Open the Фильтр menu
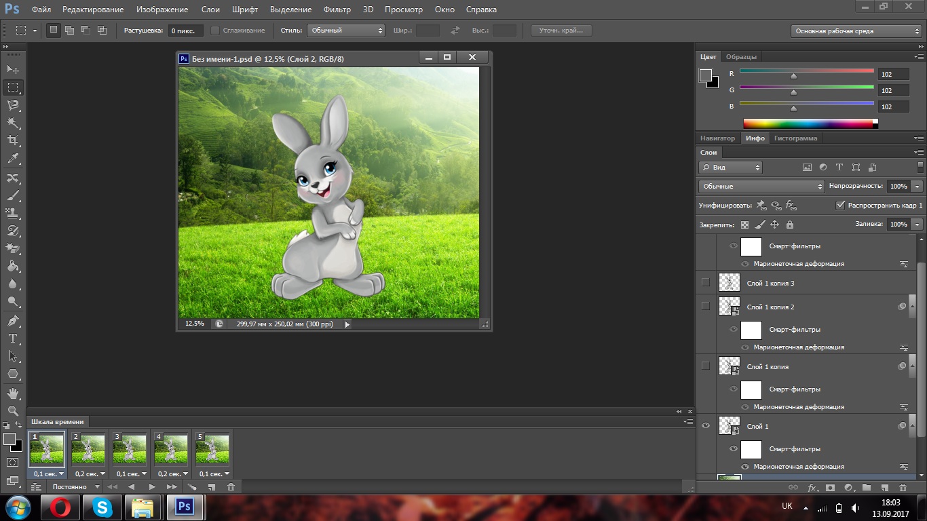The height and width of the screenshot is (521, 927). [x=337, y=9]
